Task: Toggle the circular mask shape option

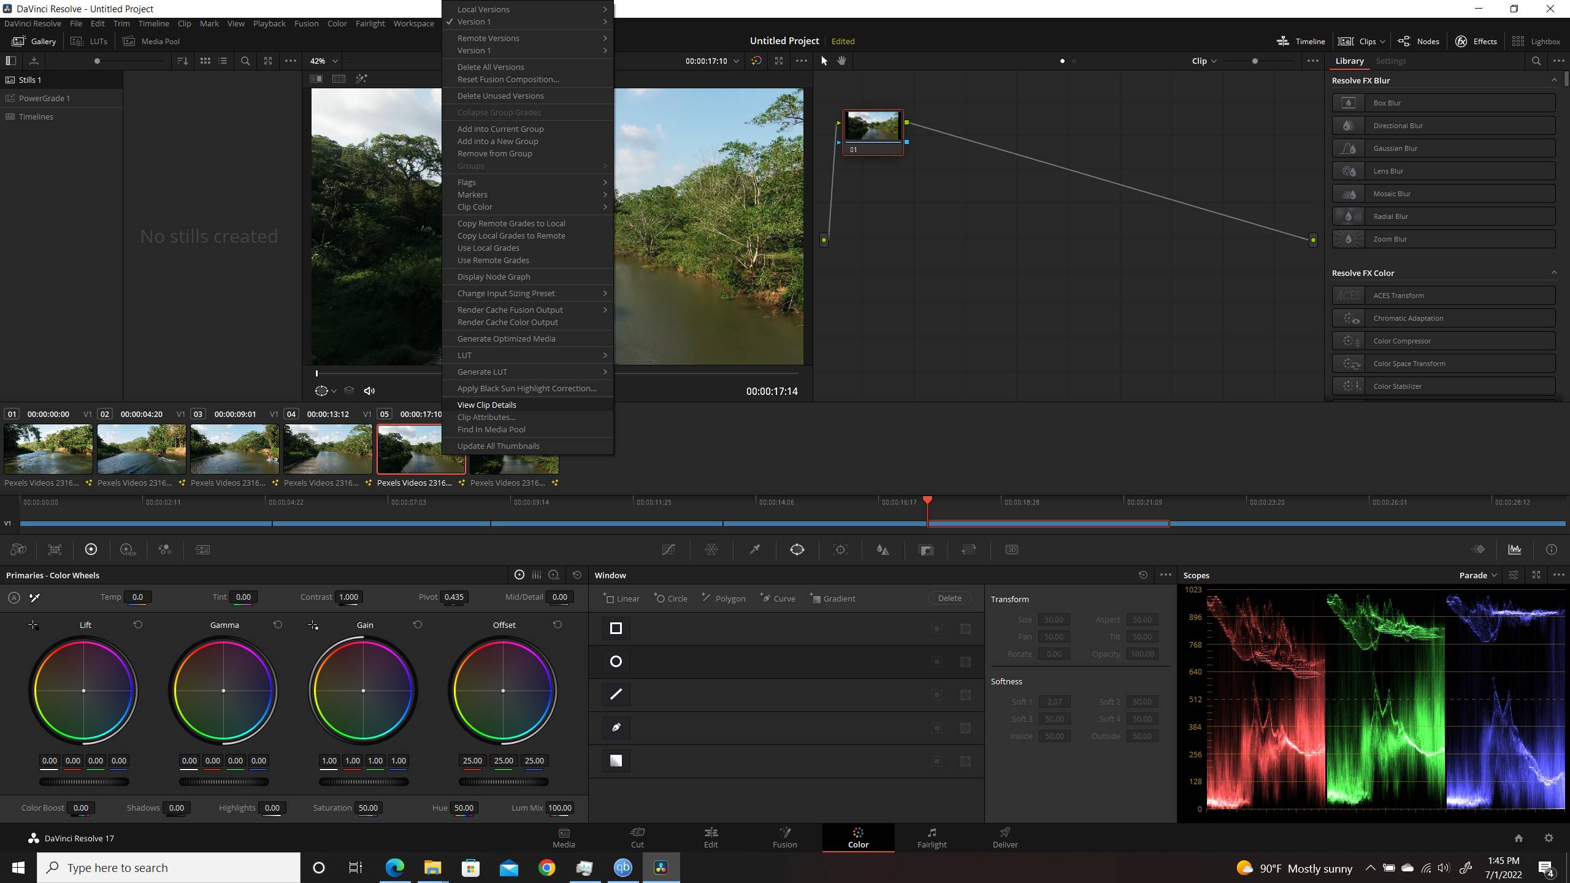Action: (x=615, y=661)
